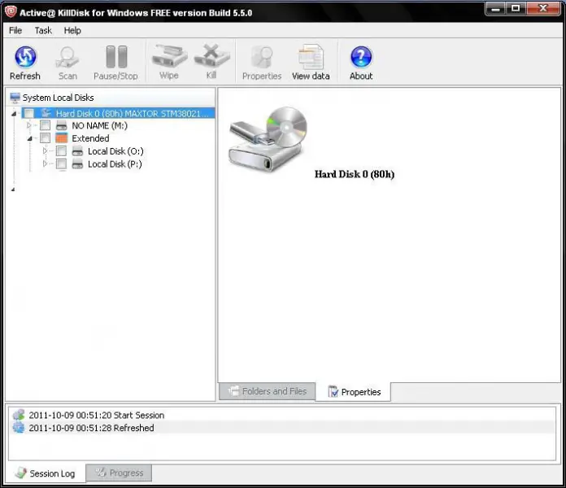Image resolution: width=566 pixels, height=488 pixels.
Task: Collapse the Hard Disk 0 tree node
Action: [x=14, y=114]
